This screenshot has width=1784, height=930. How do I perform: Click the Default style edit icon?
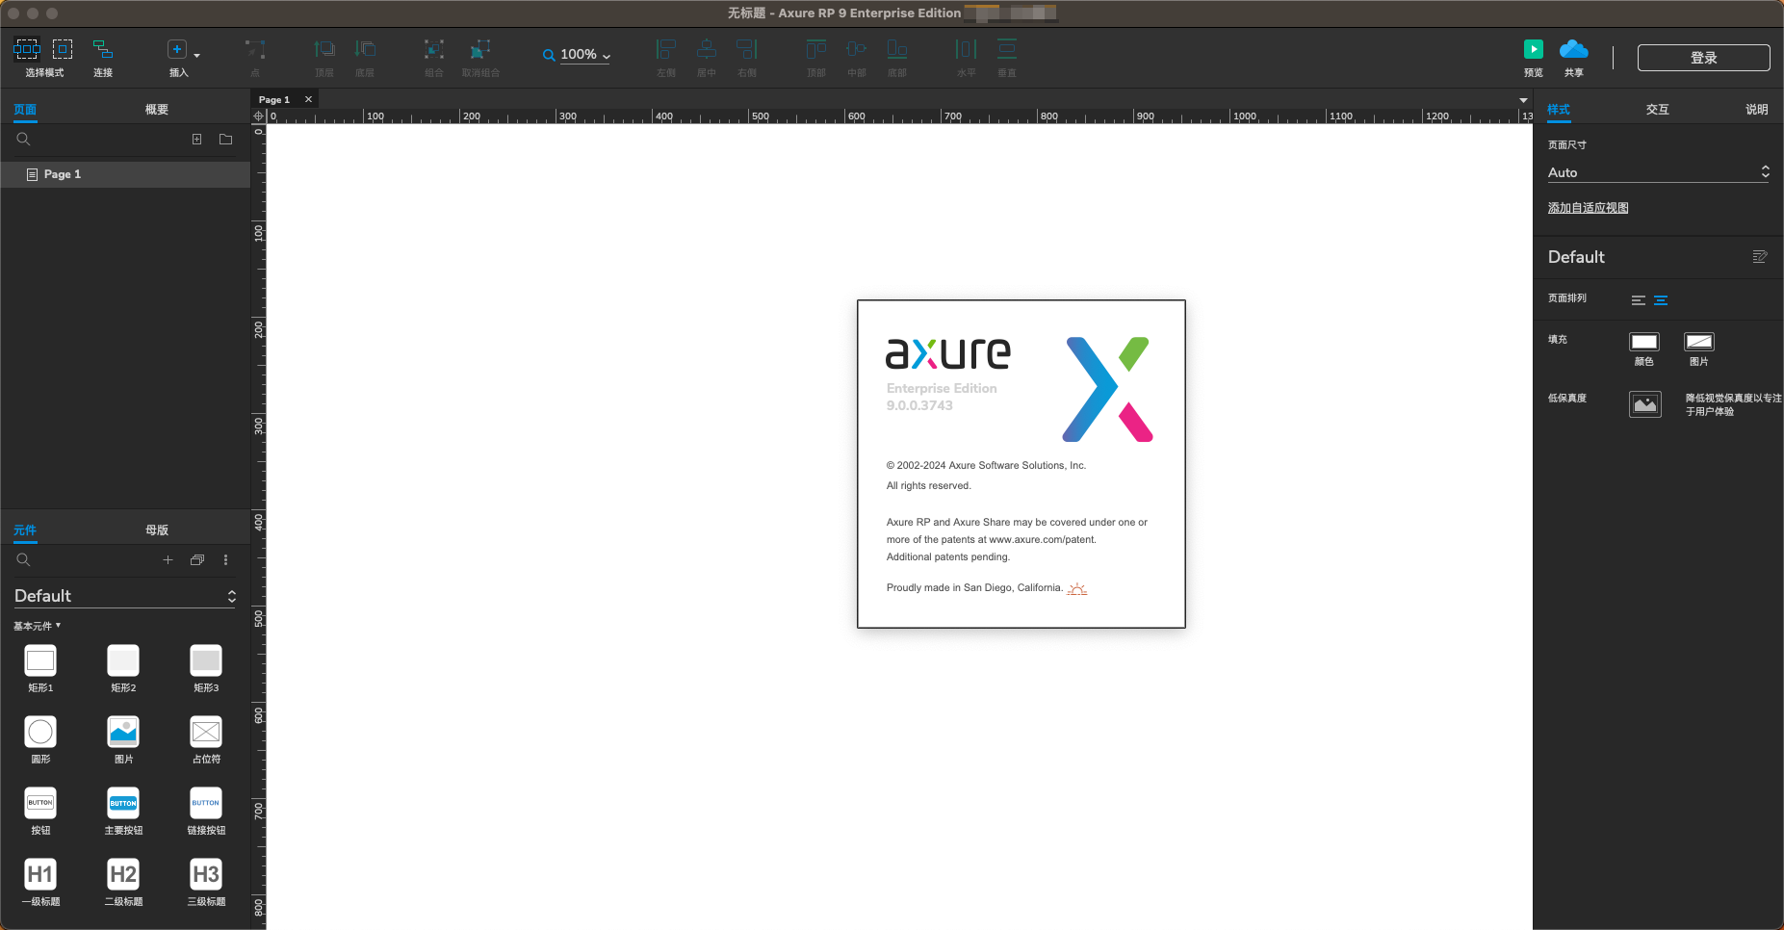coord(1760,257)
